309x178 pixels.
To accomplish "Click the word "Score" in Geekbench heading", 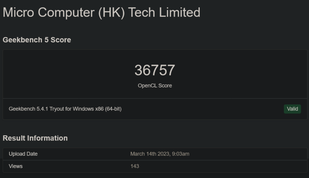I will click(x=61, y=40).
